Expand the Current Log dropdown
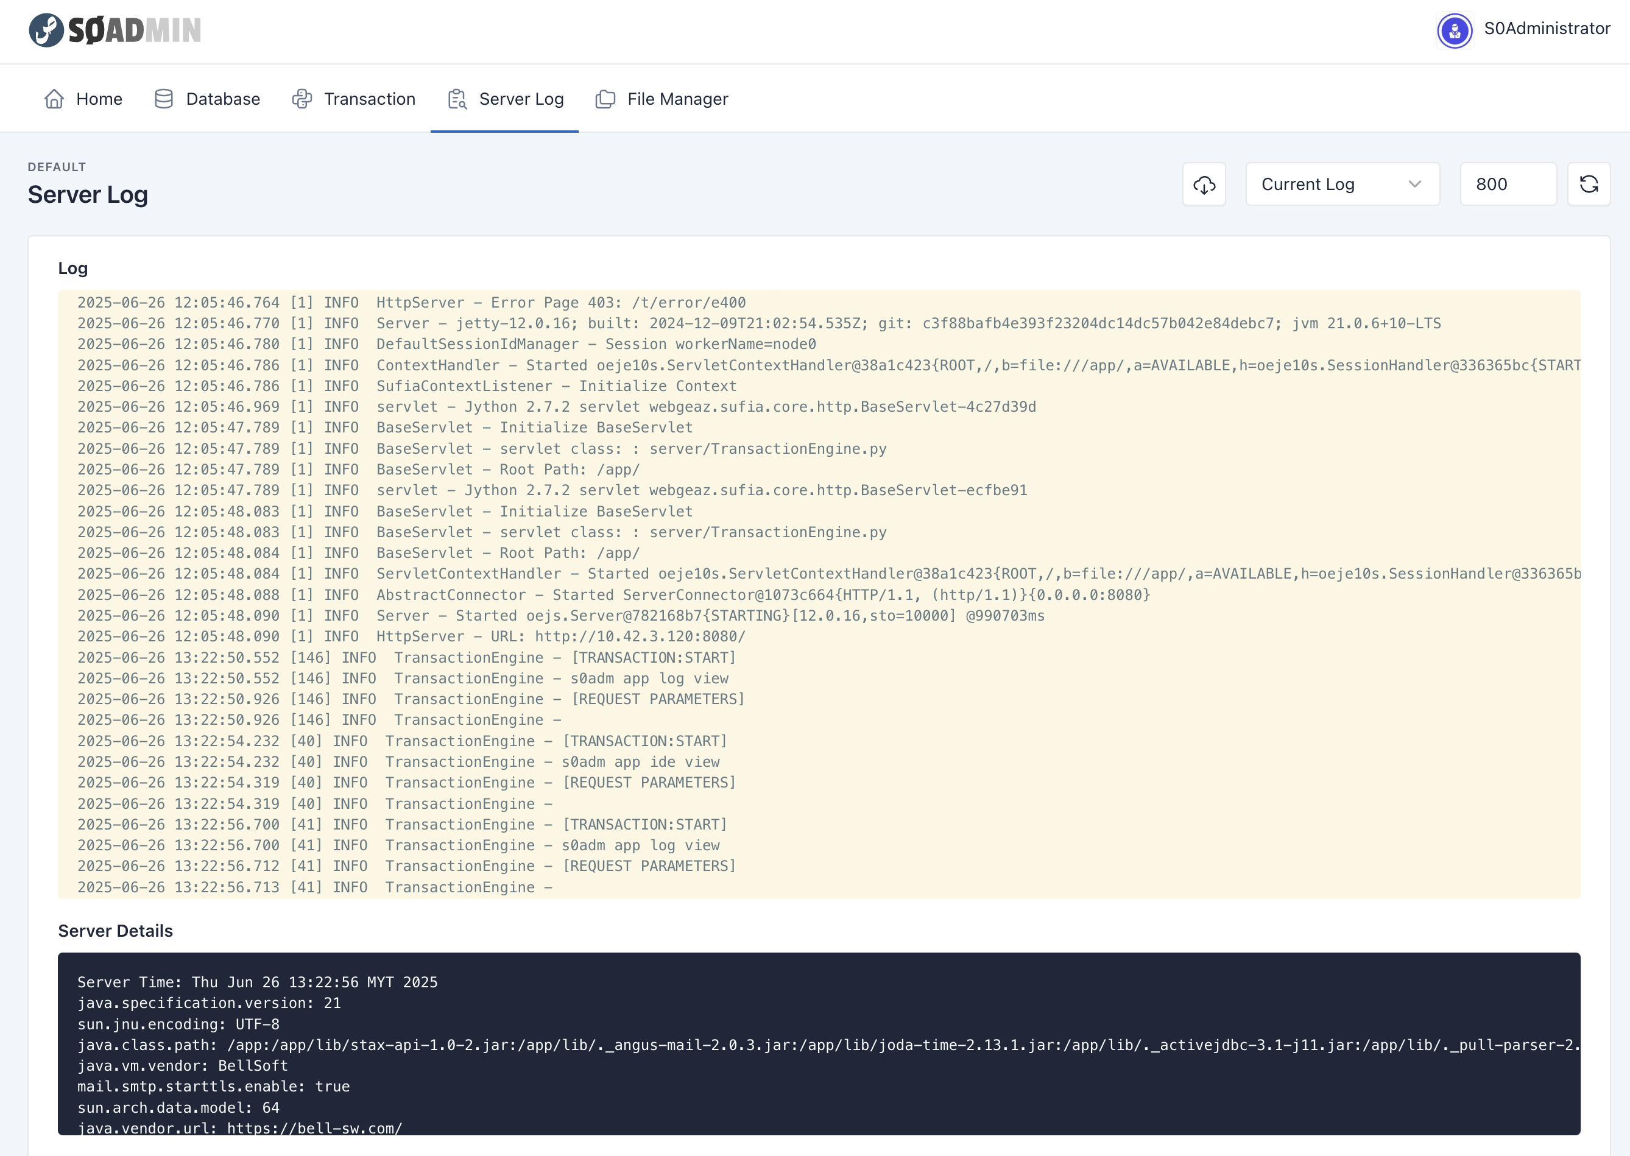Viewport: 1630px width, 1156px height. (x=1342, y=185)
